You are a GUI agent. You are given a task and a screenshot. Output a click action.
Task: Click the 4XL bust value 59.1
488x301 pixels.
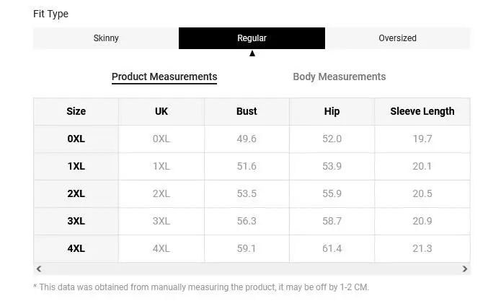pos(247,248)
